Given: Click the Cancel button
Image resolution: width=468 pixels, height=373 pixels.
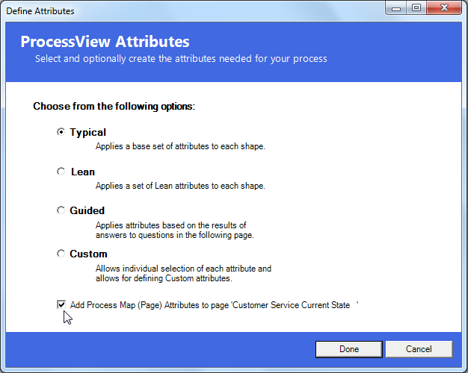Looking at the screenshot, I should [x=419, y=349].
